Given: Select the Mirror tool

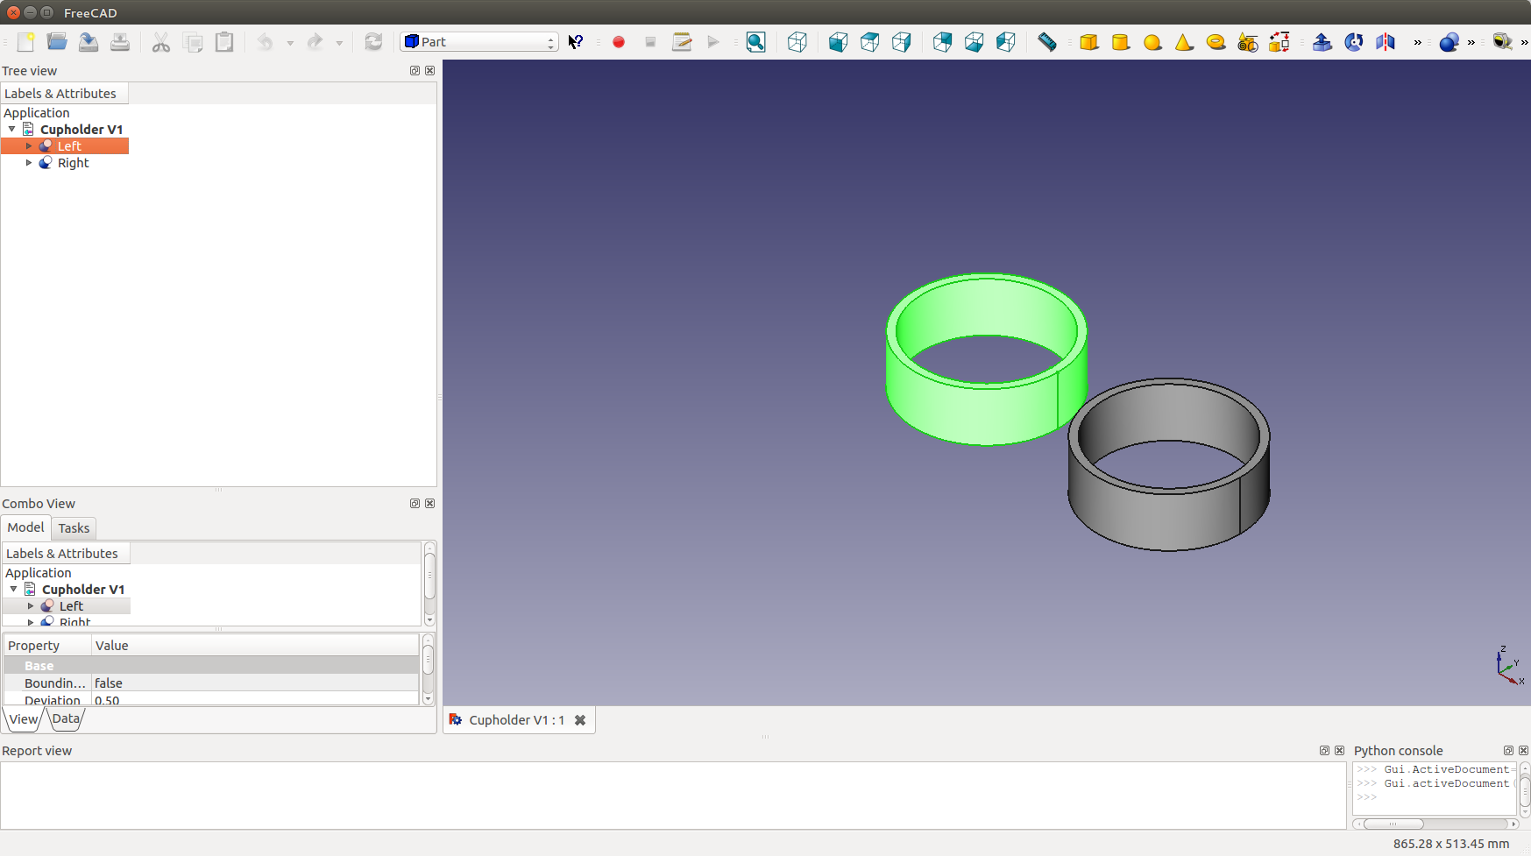Looking at the screenshot, I should tap(1385, 42).
